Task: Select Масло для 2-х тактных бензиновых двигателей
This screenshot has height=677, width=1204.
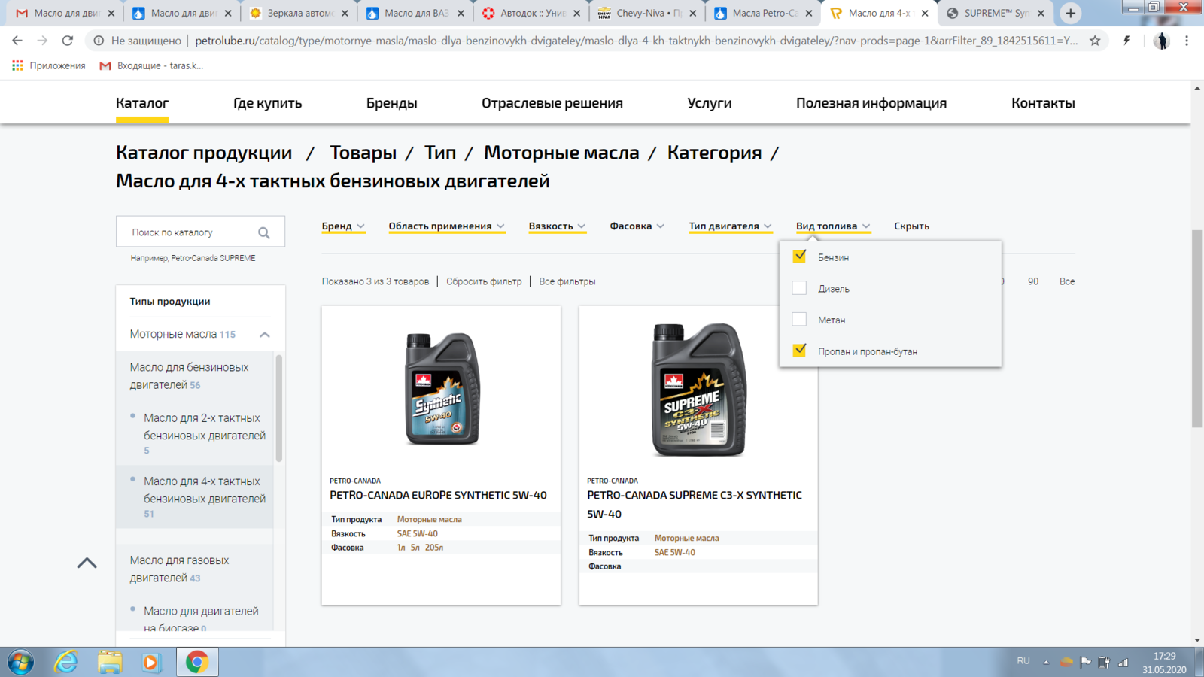Action: point(205,427)
